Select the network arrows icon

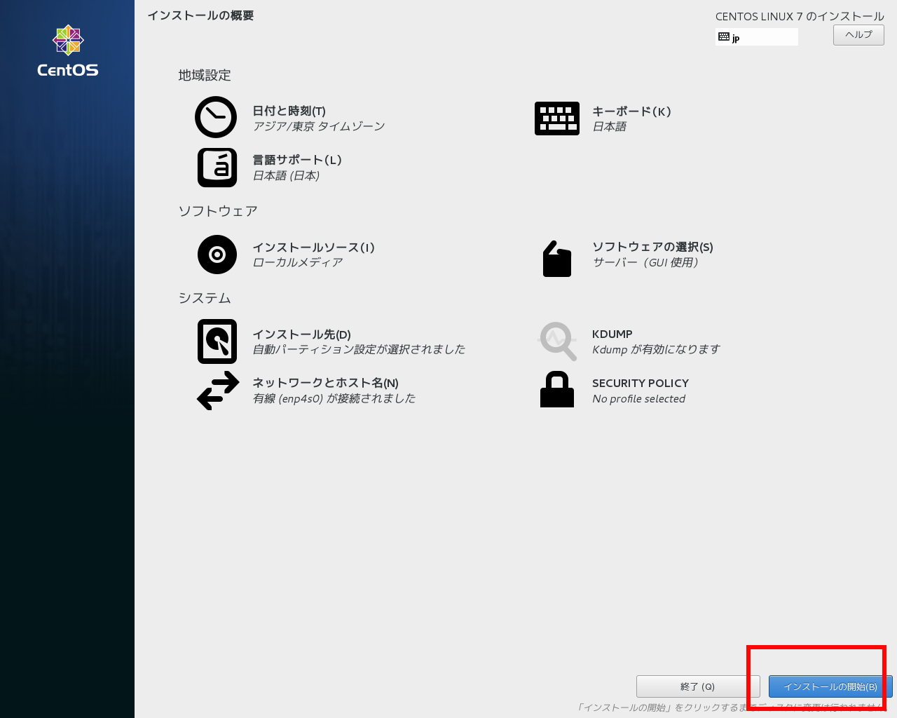[x=218, y=391]
